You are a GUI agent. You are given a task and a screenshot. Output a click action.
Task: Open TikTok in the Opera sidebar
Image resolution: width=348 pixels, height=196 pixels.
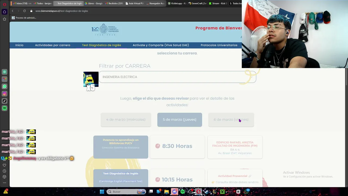[4, 101]
